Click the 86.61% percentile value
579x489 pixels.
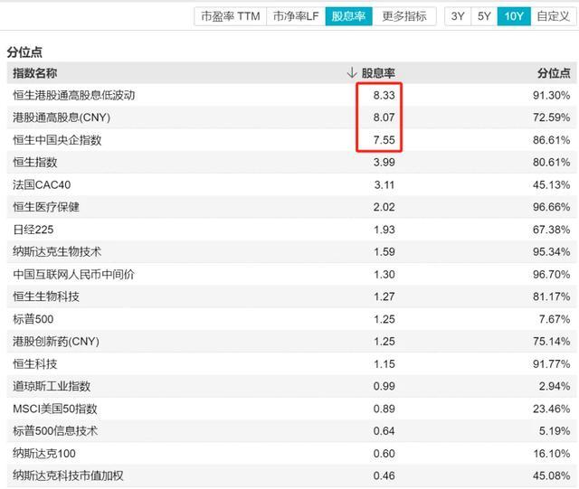tap(551, 140)
